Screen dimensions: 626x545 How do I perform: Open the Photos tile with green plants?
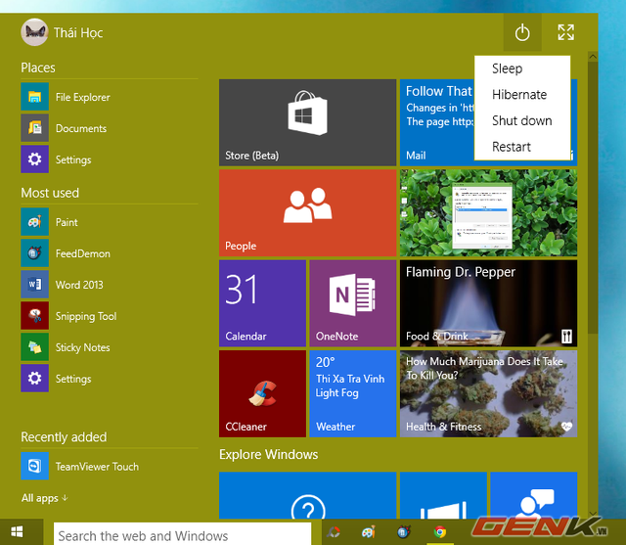[488, 212]
